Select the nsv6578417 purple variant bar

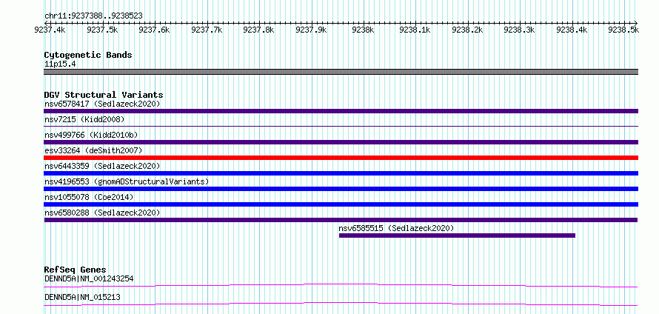[341, 111]
